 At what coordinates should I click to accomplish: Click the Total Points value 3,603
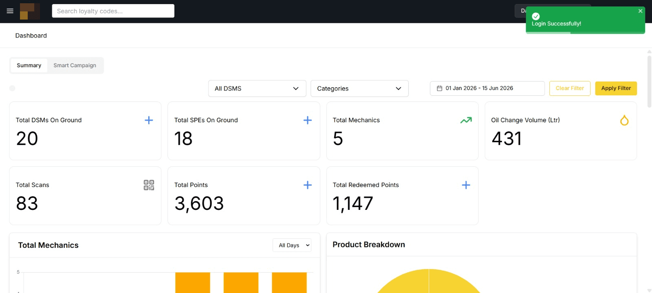pos(199,203)
